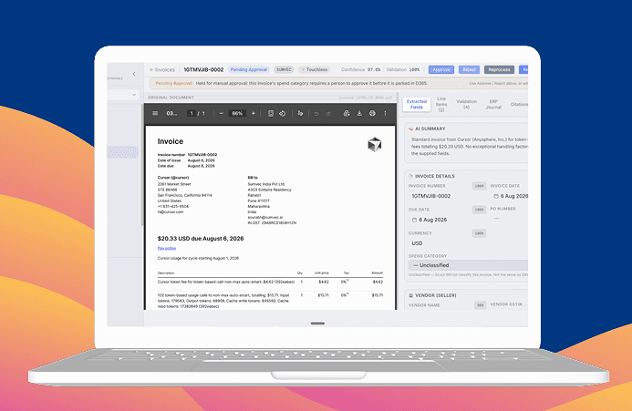The width and height of the screenshot is (632, 411).
Task: Select the draw annotation tool in PDF toolbar
Action: coord(300,114)
